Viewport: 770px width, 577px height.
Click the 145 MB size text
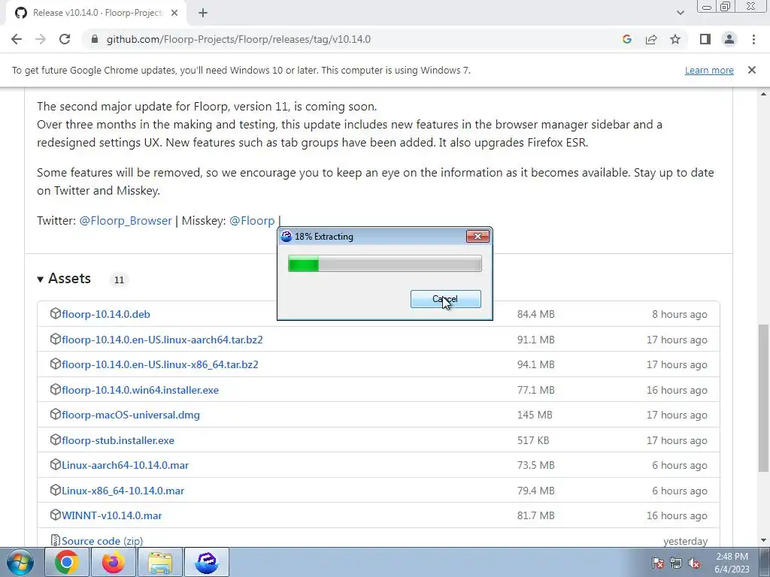point(535,415)
